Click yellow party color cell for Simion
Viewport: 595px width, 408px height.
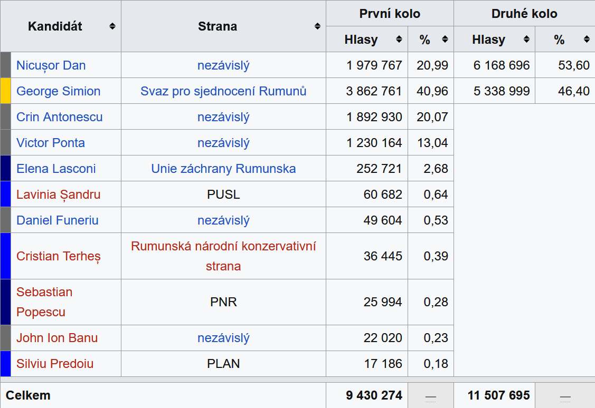click(x=6, y=91)
